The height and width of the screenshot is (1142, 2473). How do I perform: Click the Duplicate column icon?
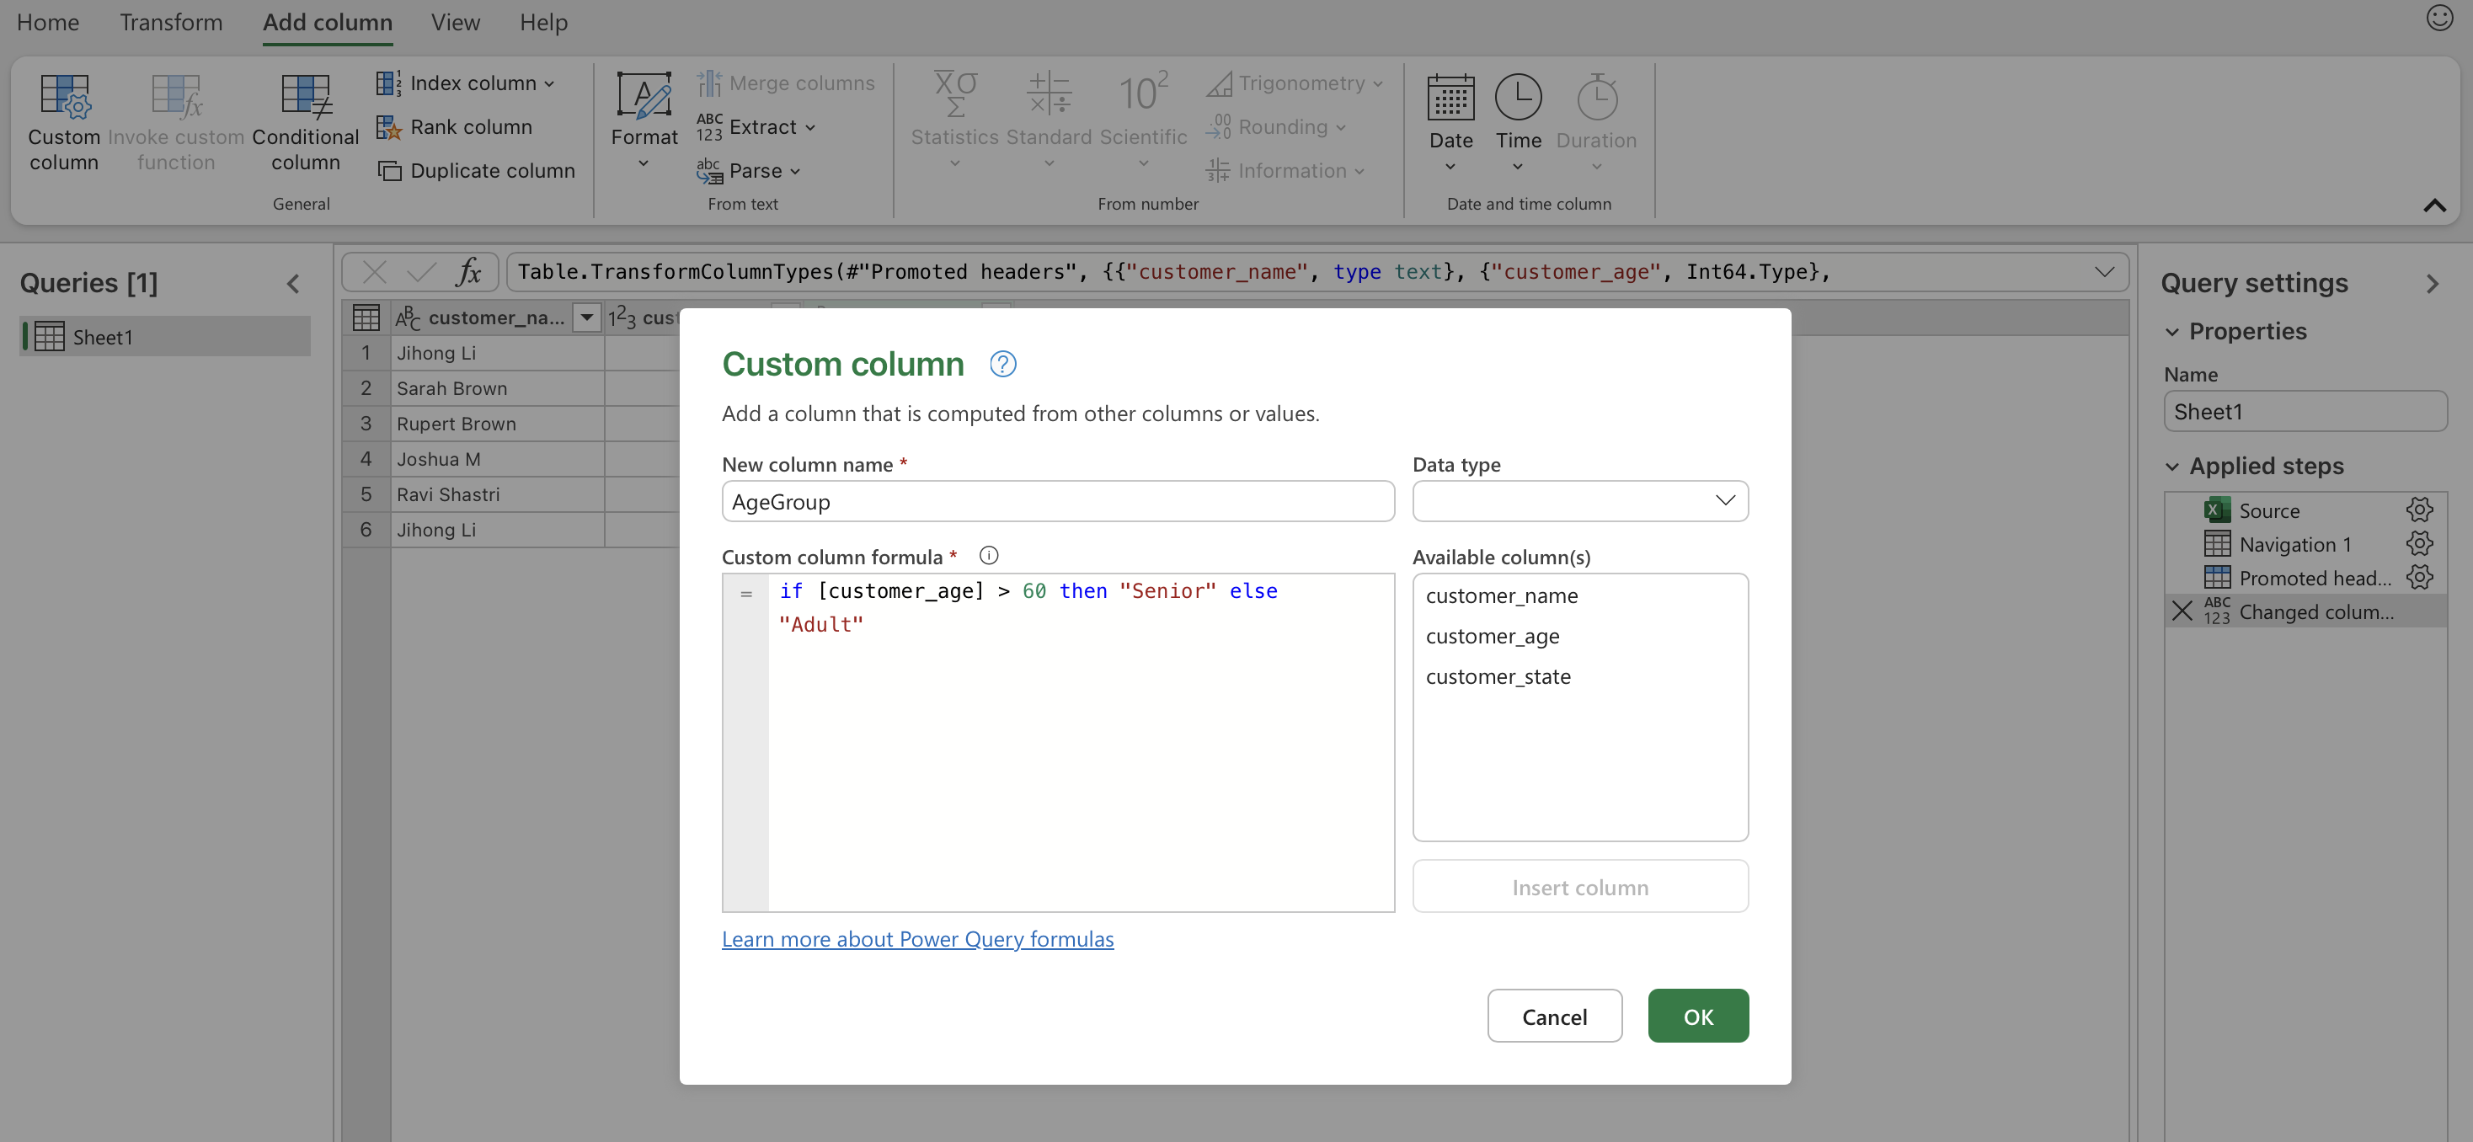[x=389, y=171]
